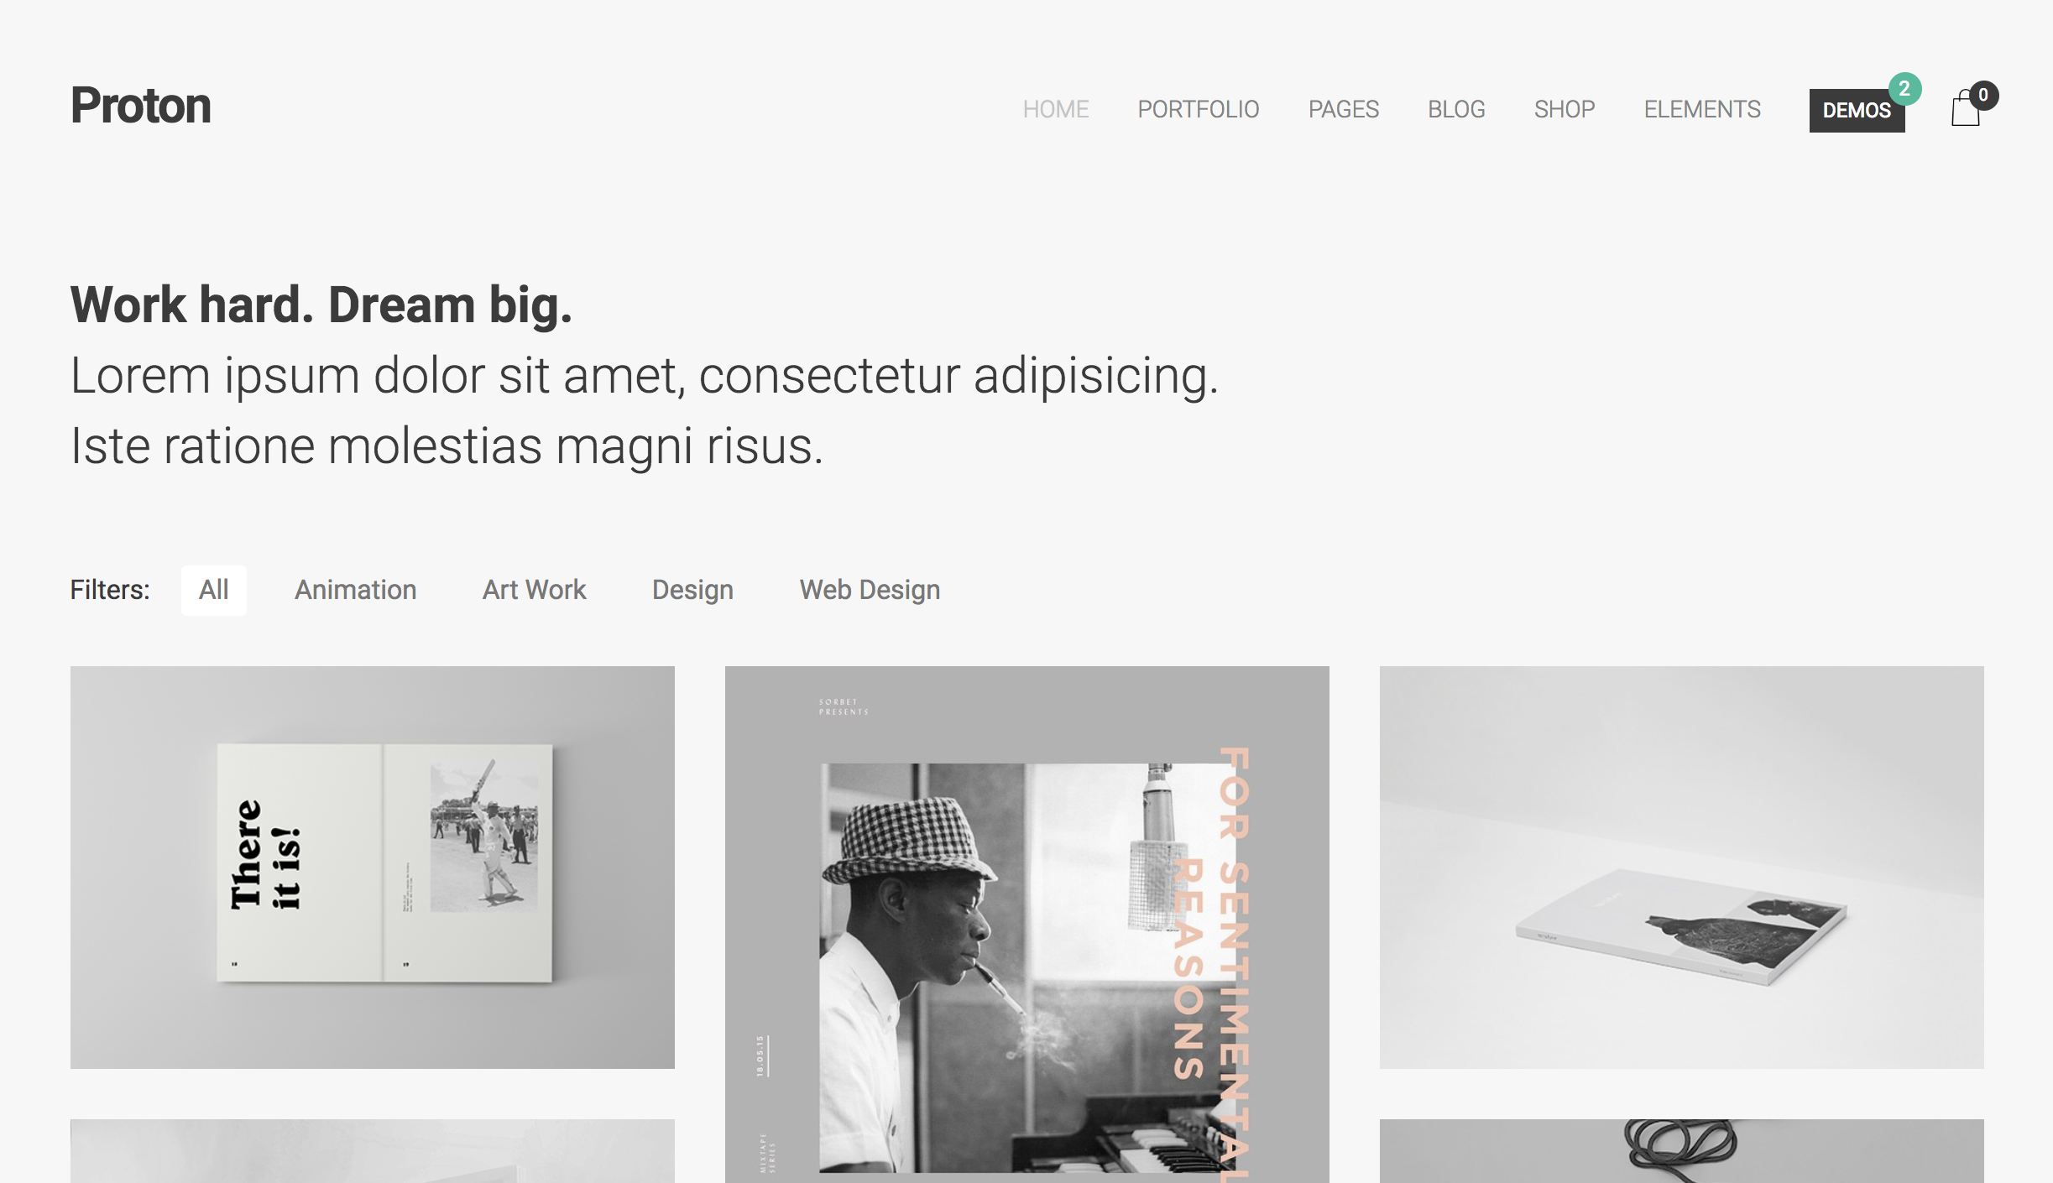Click the SHOP menu item
Image resolution: width=2053 pixels, height=1183 pixels.
click(x=1564, y=110)
